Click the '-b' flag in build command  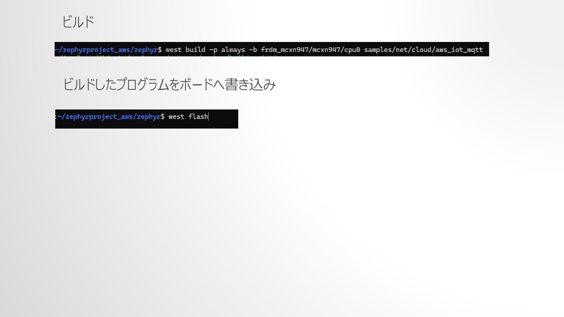pyautogui.click(x=253, y=50)
